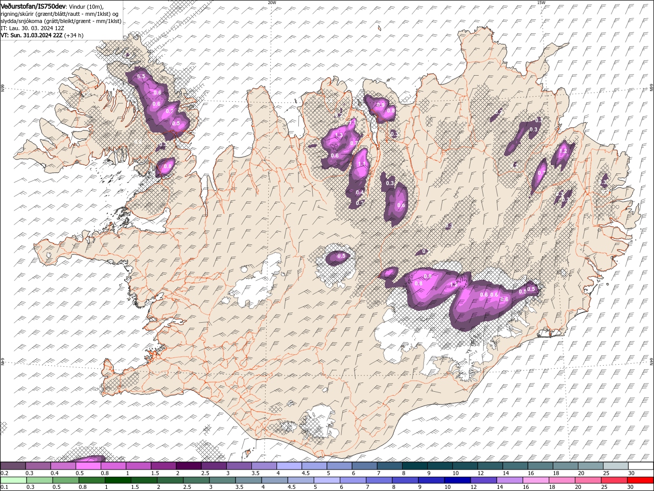654x491 pixels.
Task: Click the upper legend swatch labeled 16
Action: point(540,466)
